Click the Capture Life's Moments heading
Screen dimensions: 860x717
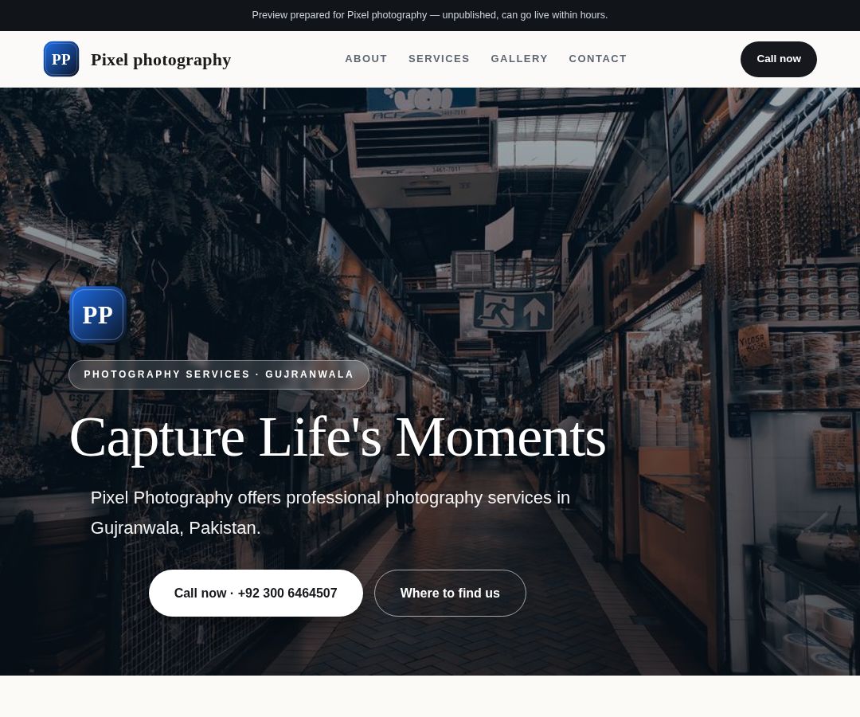(x=338, y=438)
